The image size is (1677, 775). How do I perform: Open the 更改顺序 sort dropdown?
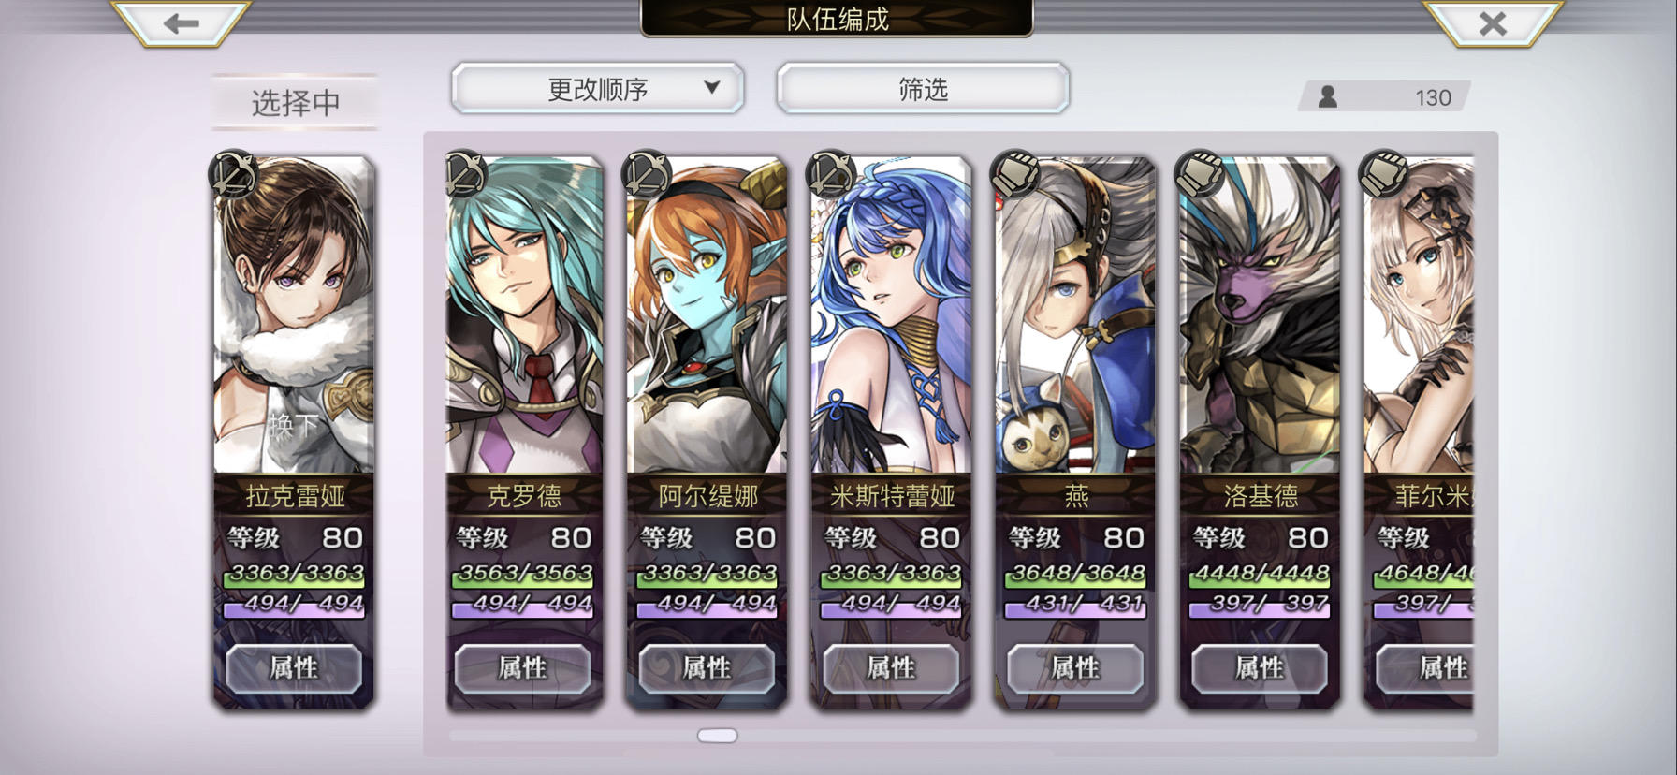[598, 89]
